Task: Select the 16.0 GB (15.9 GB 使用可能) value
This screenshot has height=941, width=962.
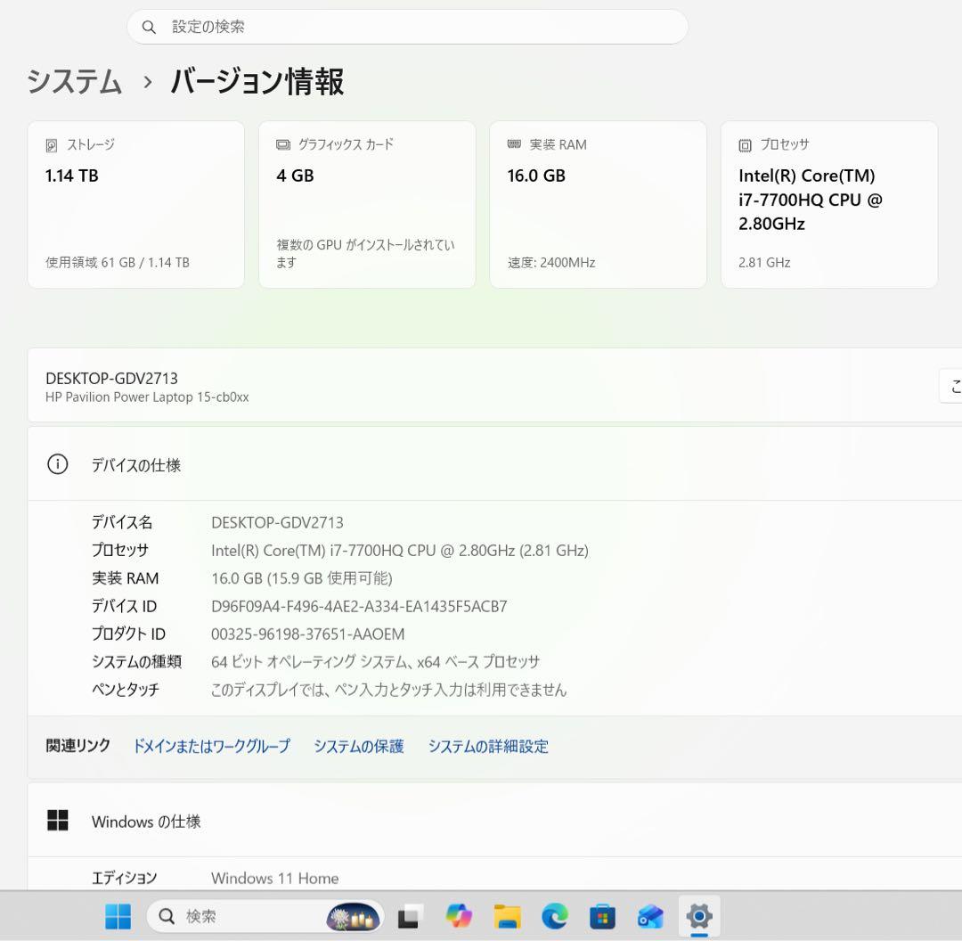Action: point(302,578)
